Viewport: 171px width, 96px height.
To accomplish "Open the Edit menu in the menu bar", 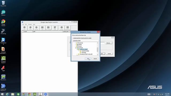I will [26, 24].
